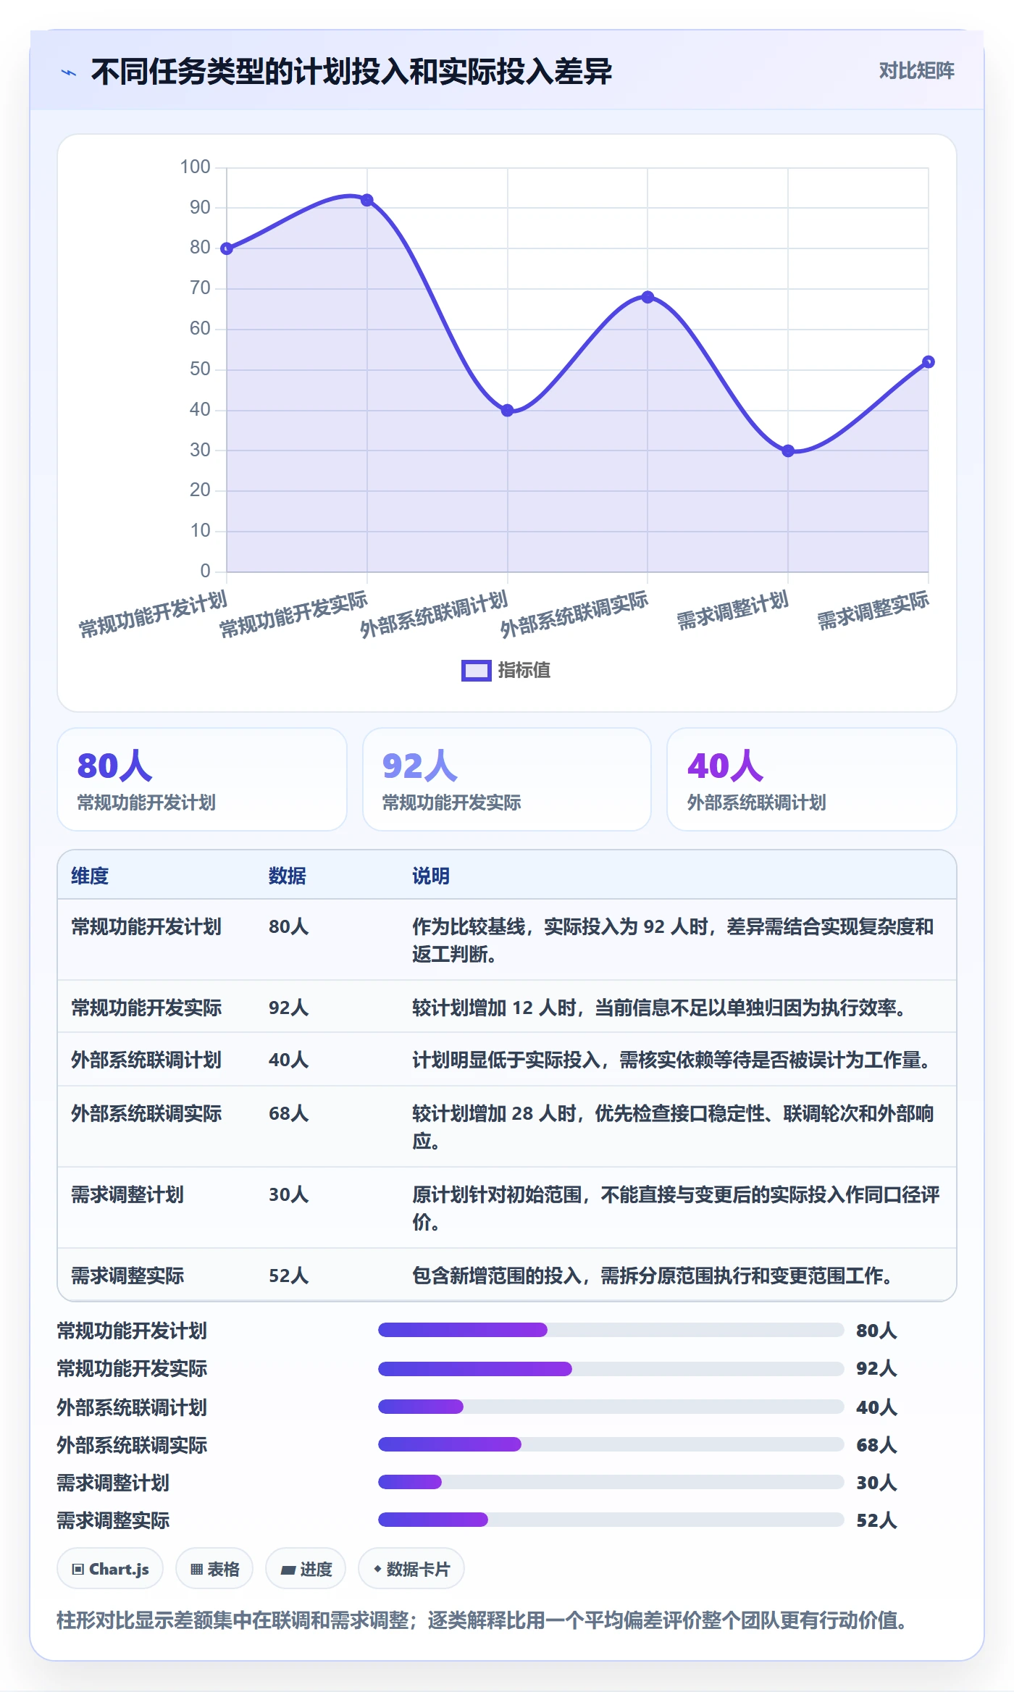This screenshot has width=1014, height=1692.
Task: Click 外部系统联调实际 in the table's first column
Action: [146, 1113]
